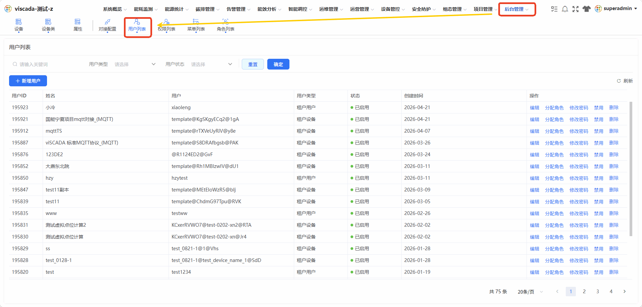Open the 智能调控 menu
642x307 pixels.
tap(300, 9)
